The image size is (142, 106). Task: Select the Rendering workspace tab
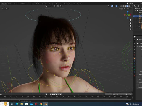51,4
